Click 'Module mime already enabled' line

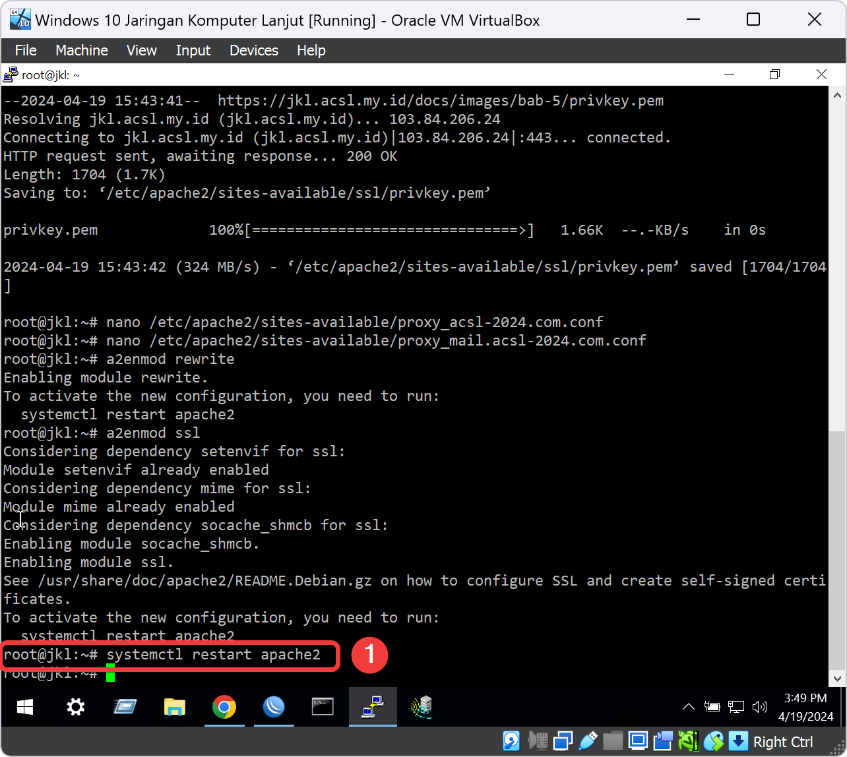119,507
